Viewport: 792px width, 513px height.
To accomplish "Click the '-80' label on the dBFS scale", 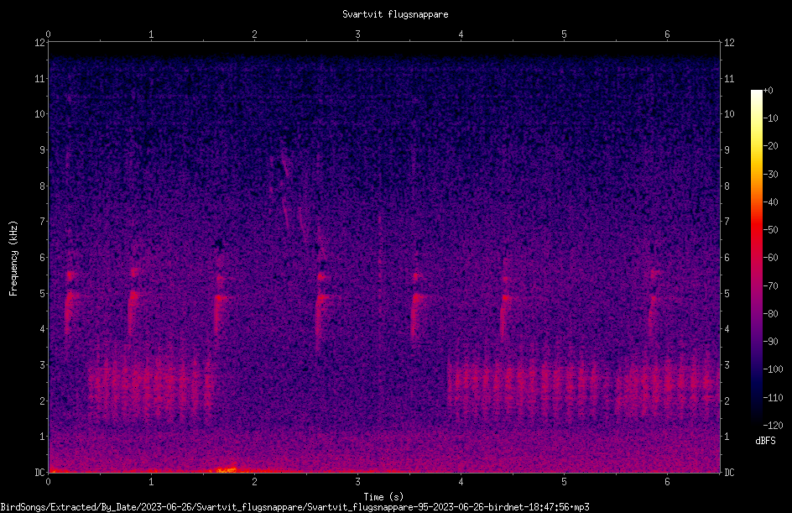I will coord(771,314).
